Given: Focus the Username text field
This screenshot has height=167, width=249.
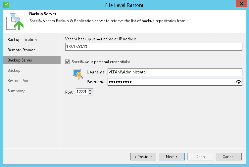Looking at the screenshot, I should click(175, 72).
